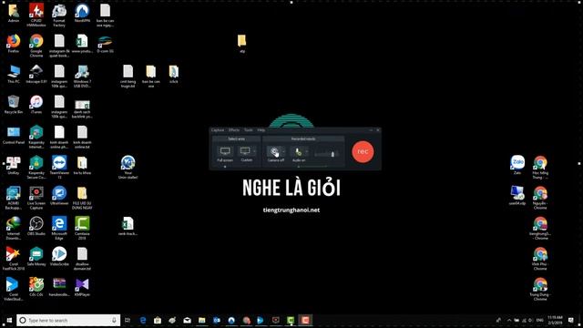Select the TeamViewer desktop shortcut

[x=59, y=167]
